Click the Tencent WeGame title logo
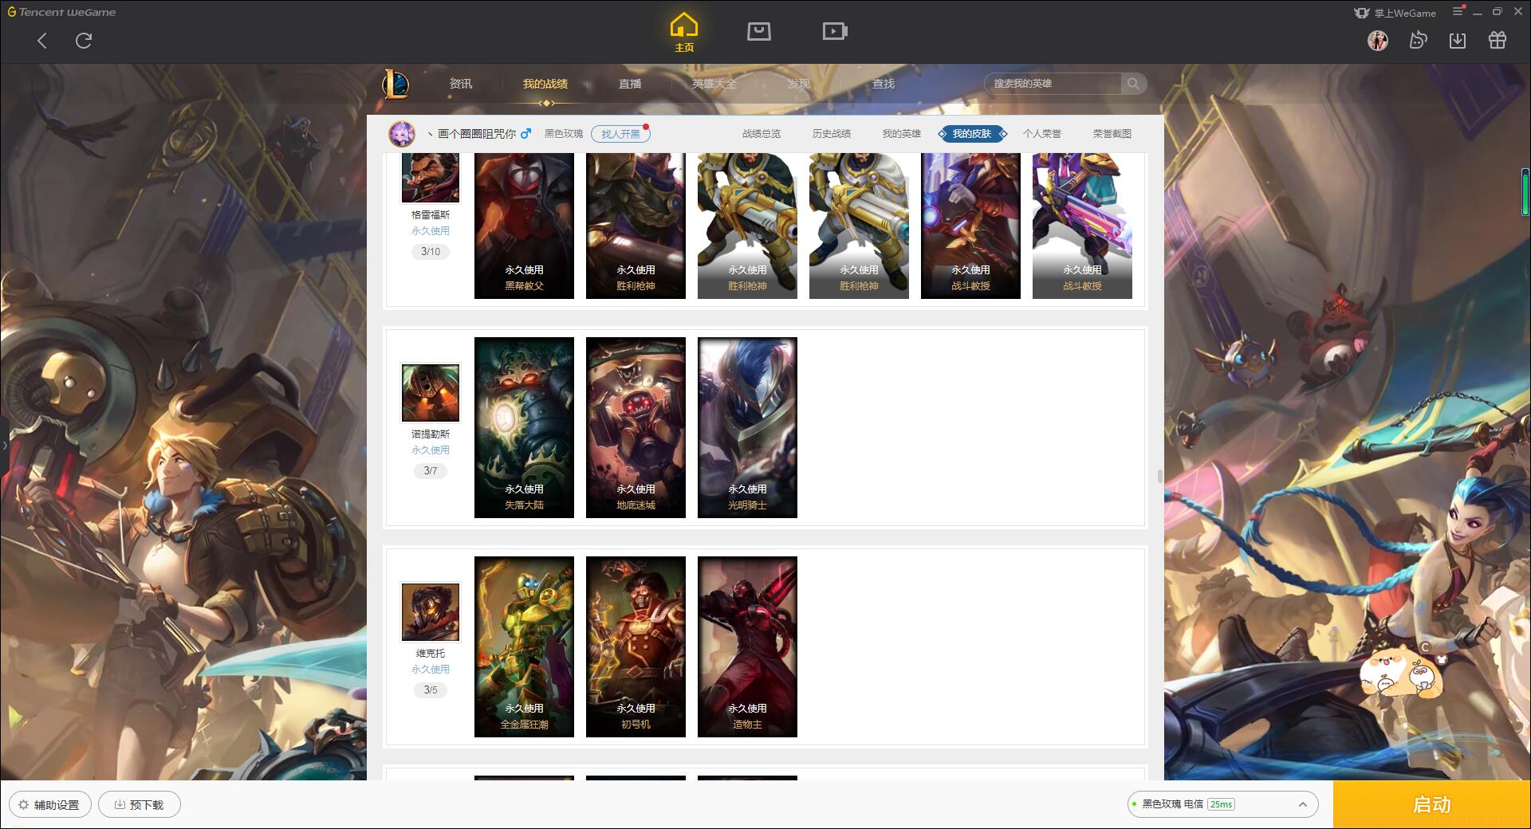The width and height of the screenshot is (1531, 829). click(x=61, y=12)
